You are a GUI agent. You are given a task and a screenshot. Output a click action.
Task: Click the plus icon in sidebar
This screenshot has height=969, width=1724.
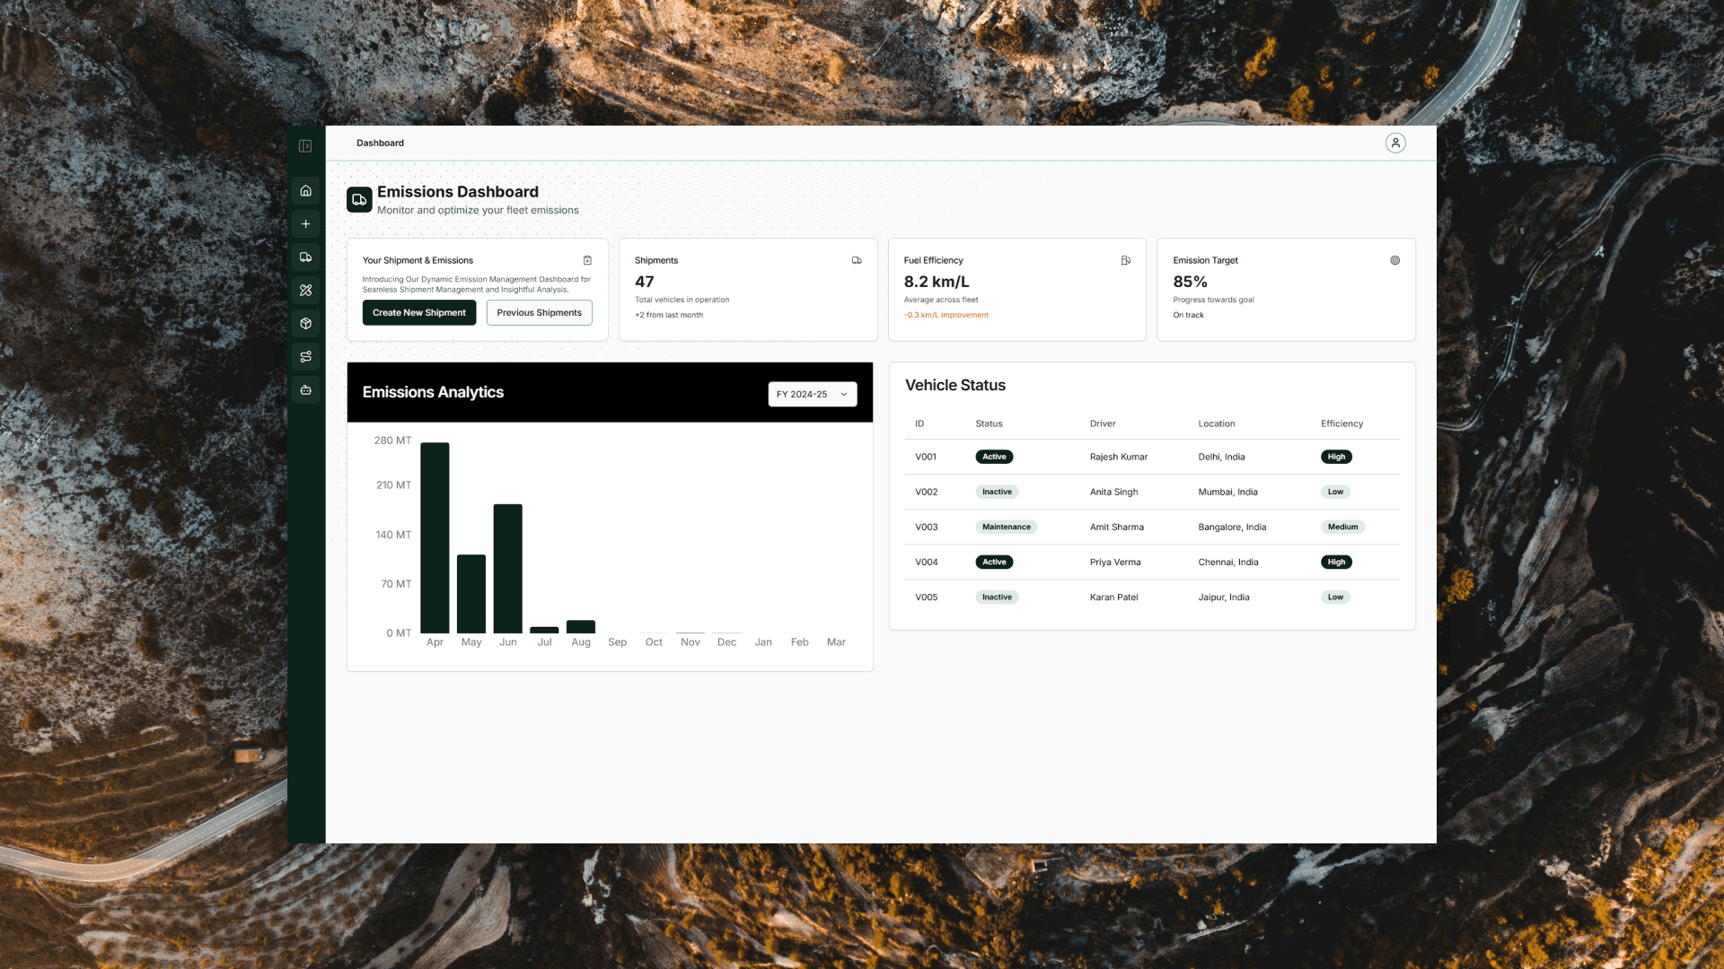click(305, 224)
